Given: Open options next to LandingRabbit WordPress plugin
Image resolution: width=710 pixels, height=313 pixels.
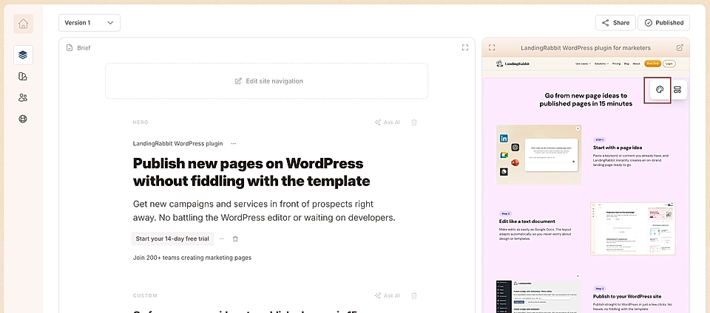Looking at the screenshot, I should [x=233, y=144].
